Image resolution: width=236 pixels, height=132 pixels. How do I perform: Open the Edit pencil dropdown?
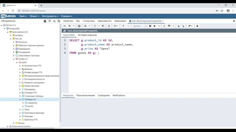coord(115,26)
